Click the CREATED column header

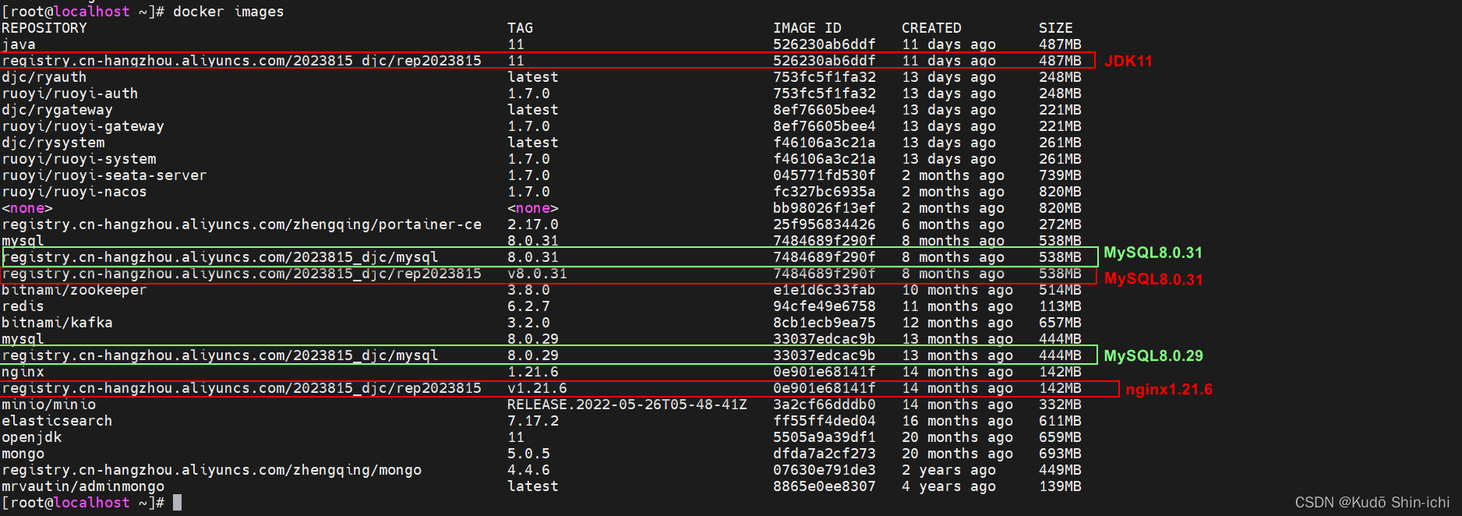[931, 28]
